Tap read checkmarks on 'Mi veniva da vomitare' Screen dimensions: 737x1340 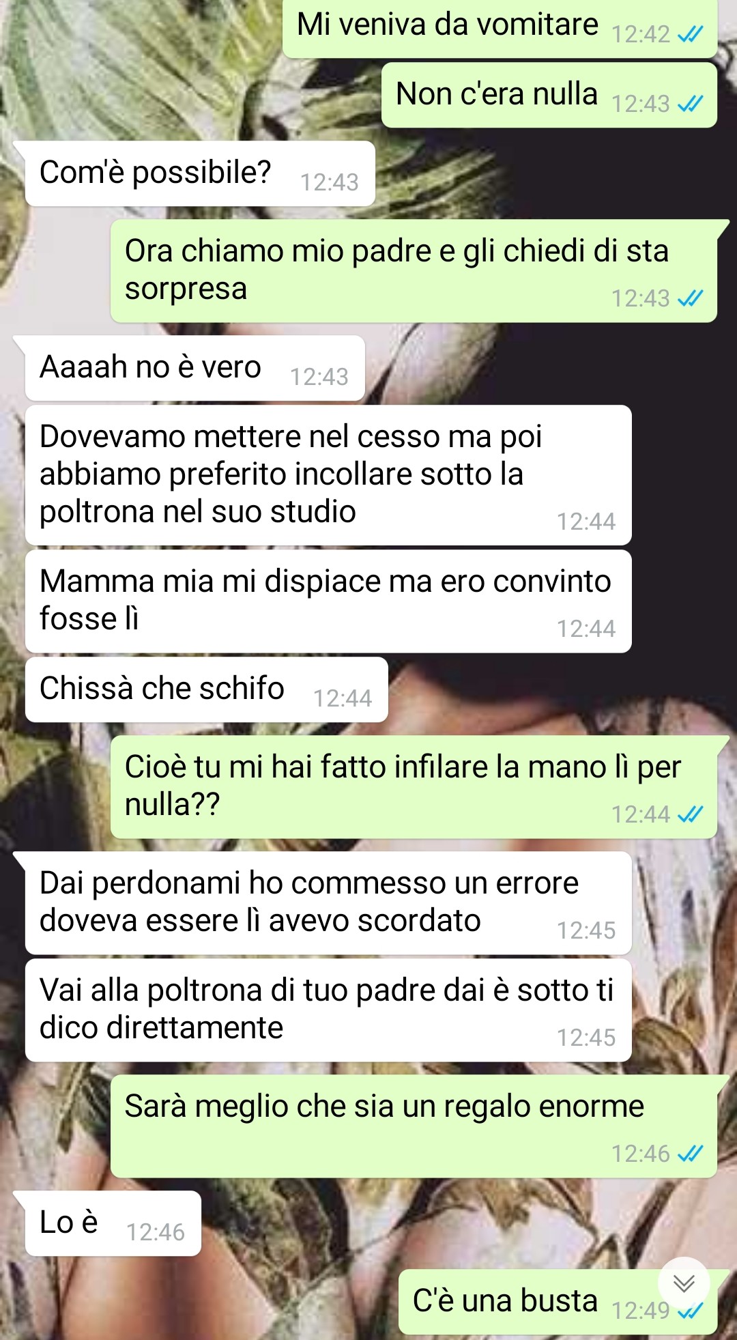coord(690,34)
